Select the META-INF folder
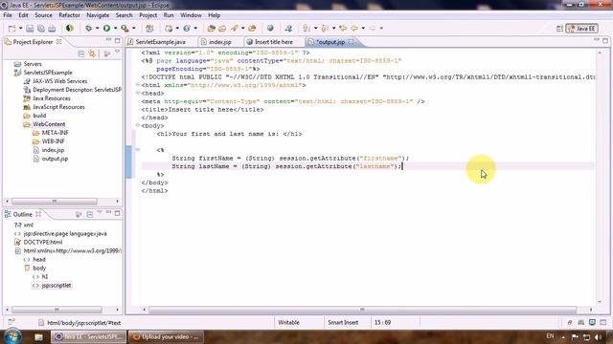Screen dimensions: 613x344 tap(56, 133)
